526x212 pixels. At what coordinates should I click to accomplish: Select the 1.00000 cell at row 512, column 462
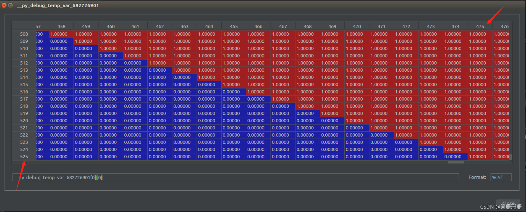[x=160, y=63]
